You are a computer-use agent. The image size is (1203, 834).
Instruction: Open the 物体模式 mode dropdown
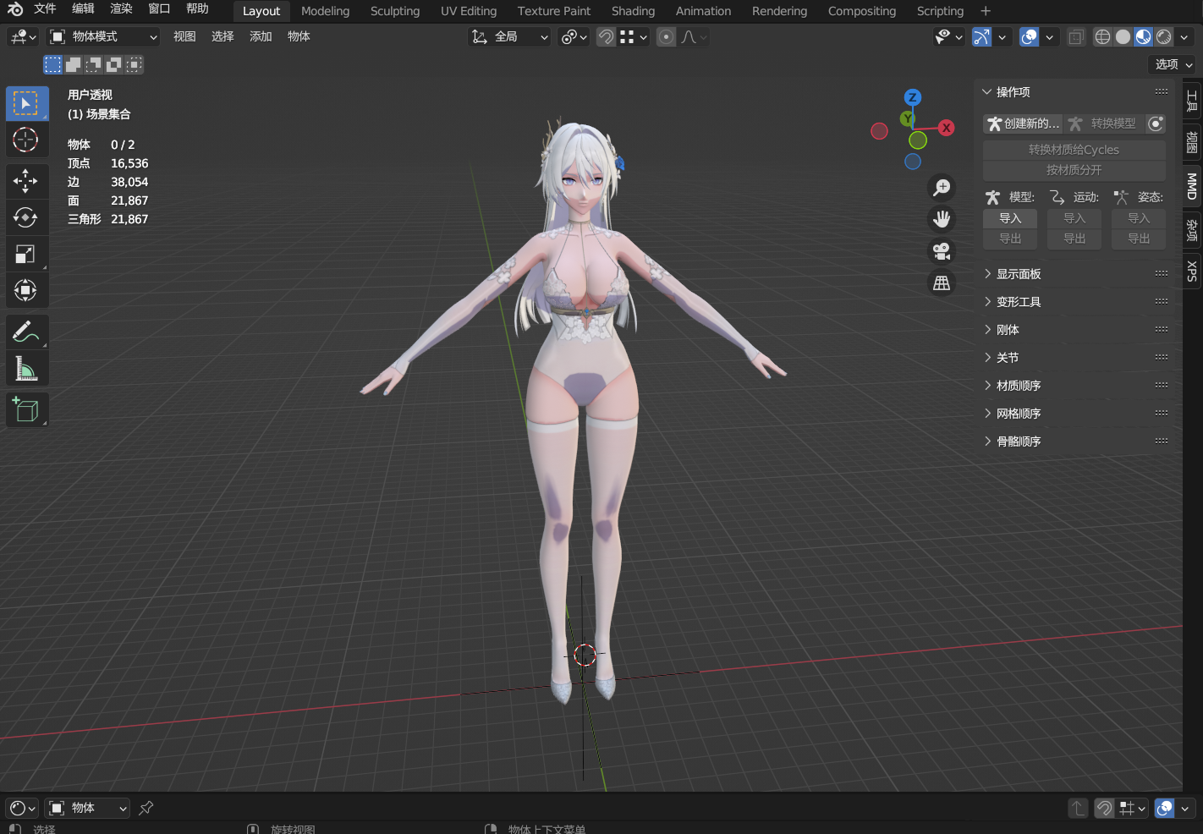[x=103, y=36]
